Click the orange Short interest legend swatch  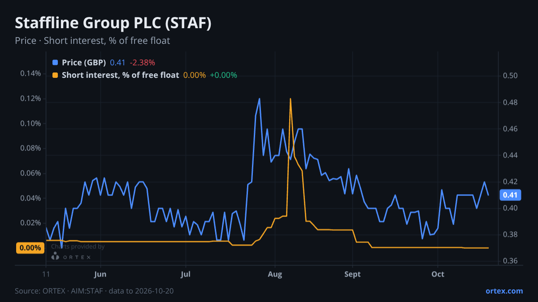[55, 75]
